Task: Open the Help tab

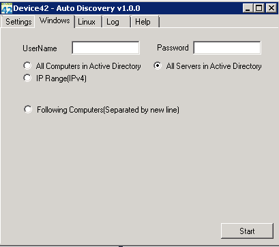Action: [x=145, y=22]
